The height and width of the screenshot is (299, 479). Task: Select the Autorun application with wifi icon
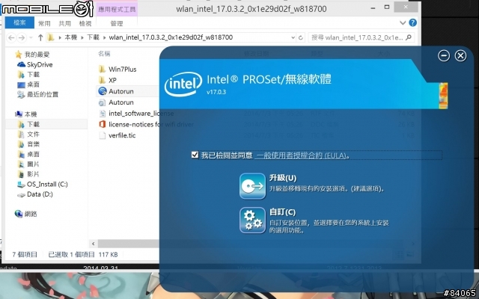pos(121,91)
